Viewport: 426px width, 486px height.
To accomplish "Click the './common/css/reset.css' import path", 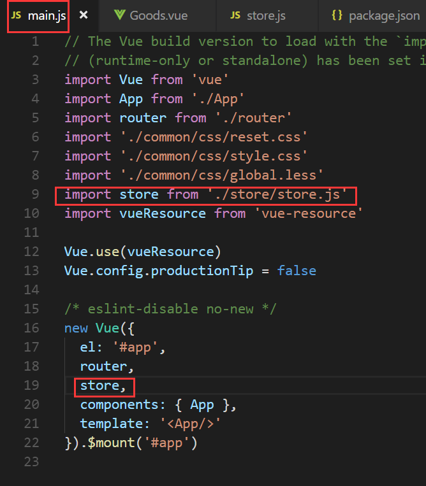I will (x=214, y=138).
